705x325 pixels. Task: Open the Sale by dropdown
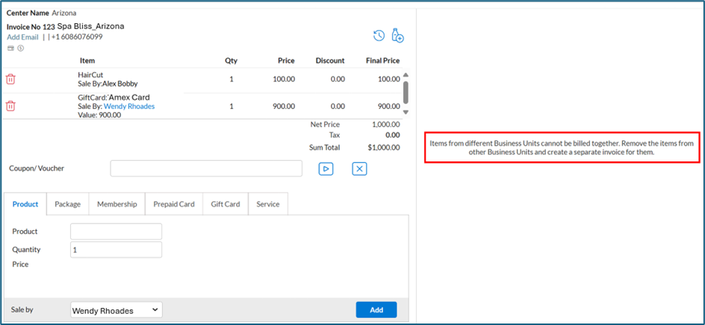pos(117,309)
